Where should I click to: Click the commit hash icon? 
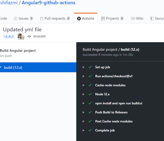[29, 36]
